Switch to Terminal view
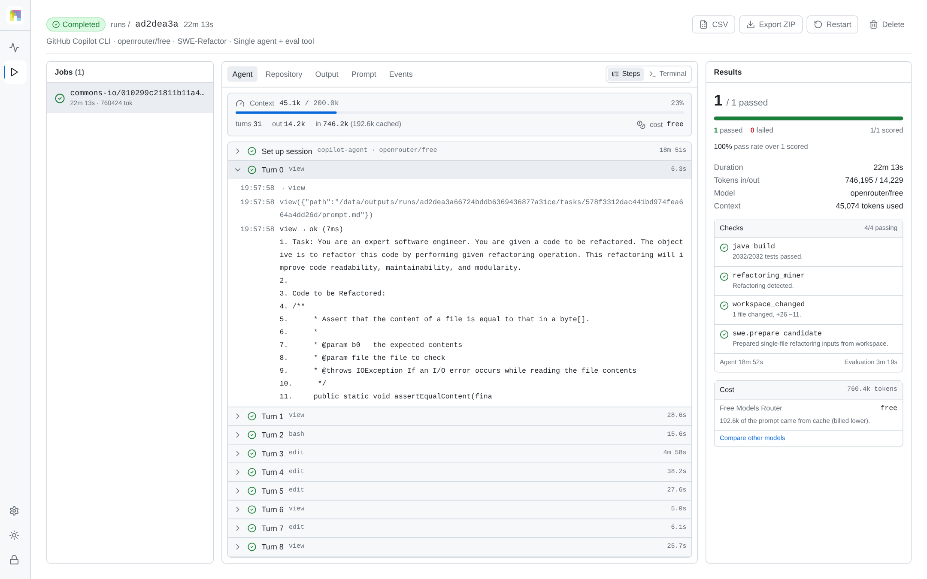The width and height of the screenshot is (927, 579). [x=668, y=74]
